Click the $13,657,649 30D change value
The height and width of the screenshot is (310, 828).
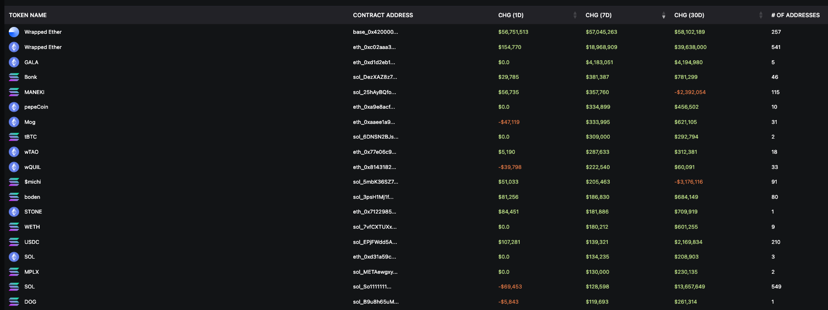coord(690,286)
